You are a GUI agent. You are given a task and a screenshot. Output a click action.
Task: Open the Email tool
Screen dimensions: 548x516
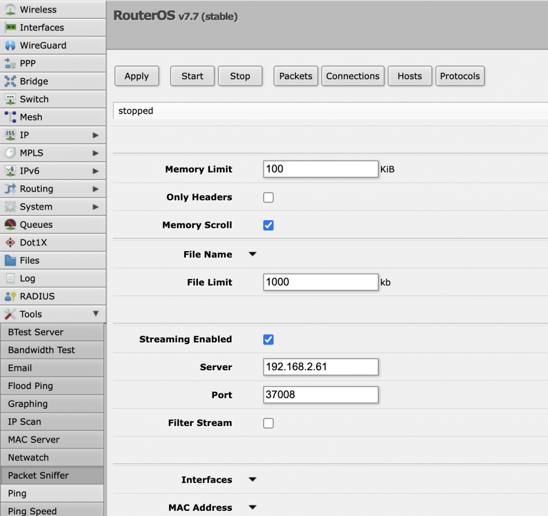pyautogui.click(x=52, y=368)
